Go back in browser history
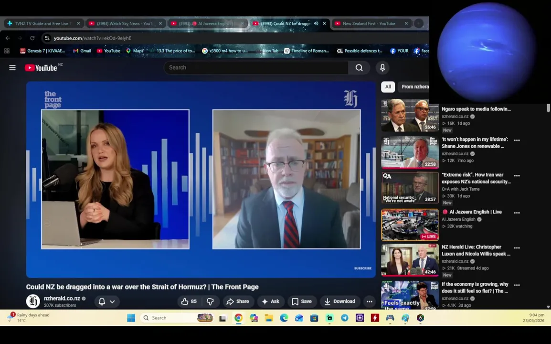This screenshot has width=551, height=344. pyautogui.click(x=8, y=38)
